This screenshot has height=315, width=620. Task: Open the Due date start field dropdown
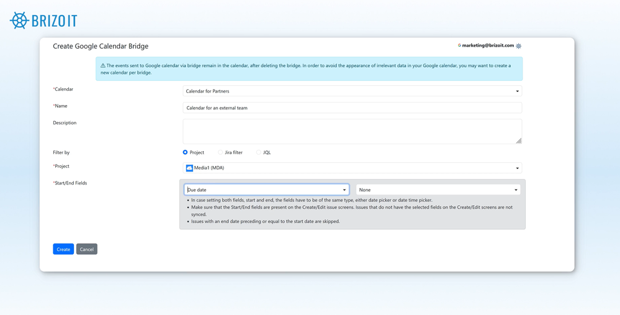tap(266, 190)
